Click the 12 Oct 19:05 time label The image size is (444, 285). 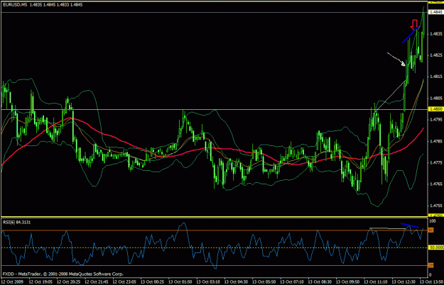40,282
